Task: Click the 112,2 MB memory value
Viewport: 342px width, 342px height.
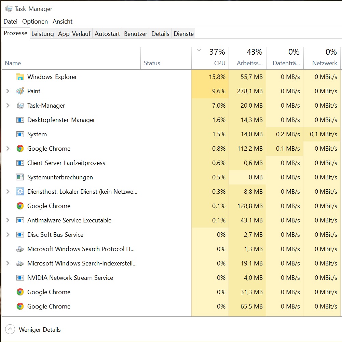Action: [x=250, y=149]
